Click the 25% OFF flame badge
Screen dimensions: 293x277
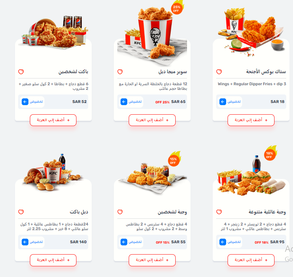177,8
